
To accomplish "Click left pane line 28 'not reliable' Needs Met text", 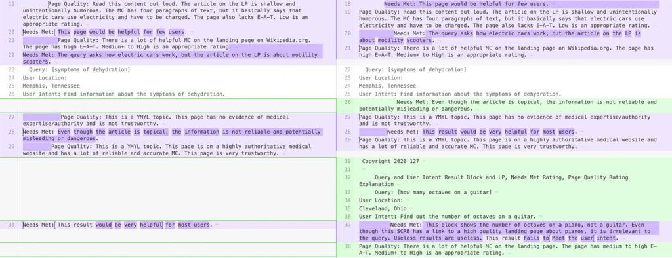I will (171, 135).
